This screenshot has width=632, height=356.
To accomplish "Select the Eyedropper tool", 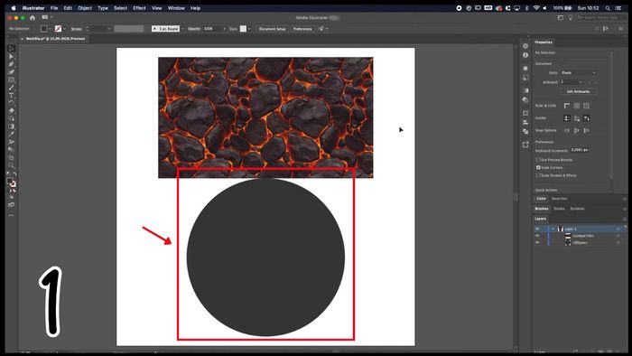I will point(11,134).
